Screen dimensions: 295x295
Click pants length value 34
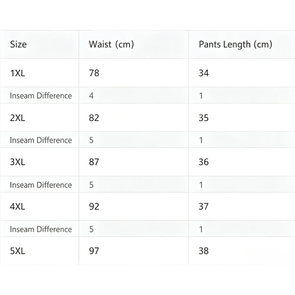tap(204, 73)
